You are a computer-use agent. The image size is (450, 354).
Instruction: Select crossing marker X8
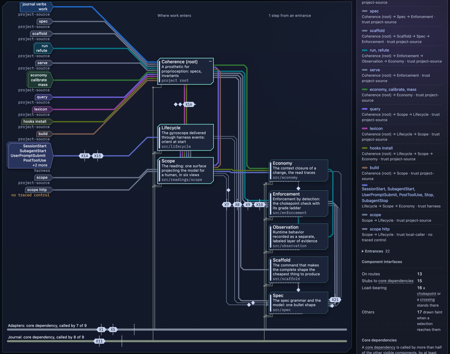click(237, 205)
